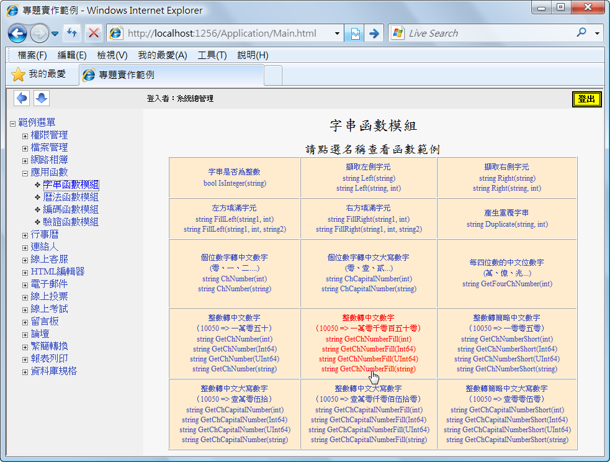
Task: Click the Internet Explorer title bar icon
Action: 12,10
